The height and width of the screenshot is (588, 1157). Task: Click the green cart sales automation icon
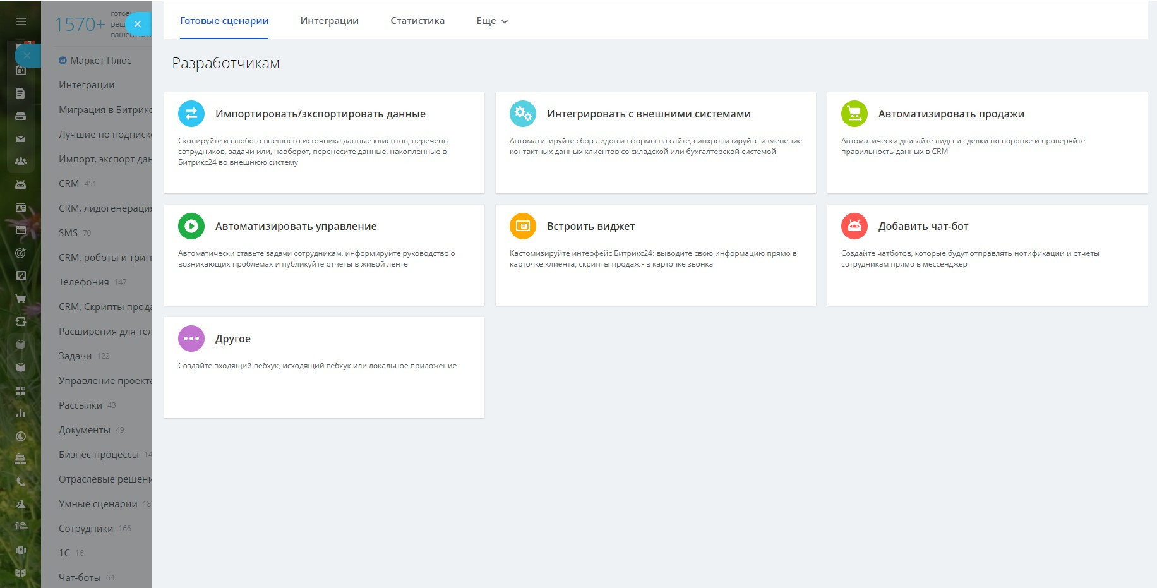854,114
